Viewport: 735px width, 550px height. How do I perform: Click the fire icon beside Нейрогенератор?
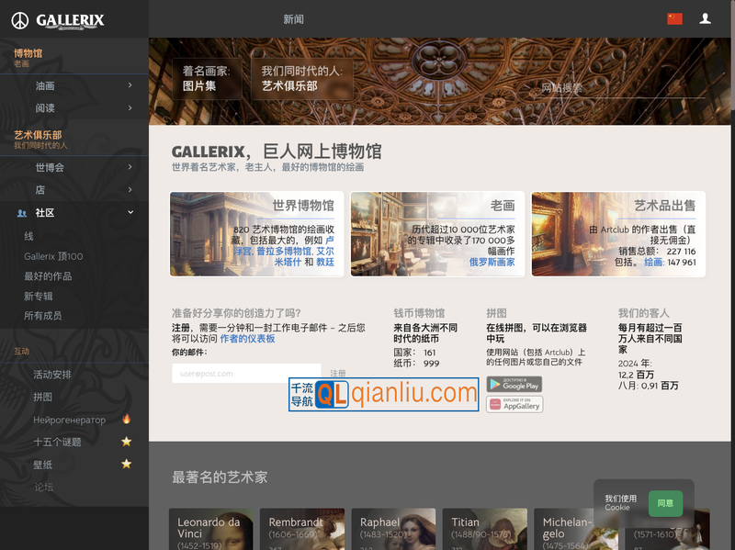pyautogui.click(x=126, y=418)
